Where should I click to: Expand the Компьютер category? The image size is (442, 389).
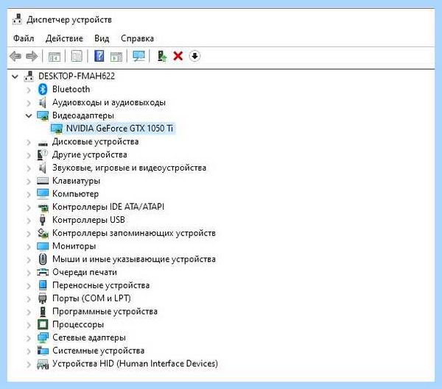pyautogui.click(x=29, y=194)
